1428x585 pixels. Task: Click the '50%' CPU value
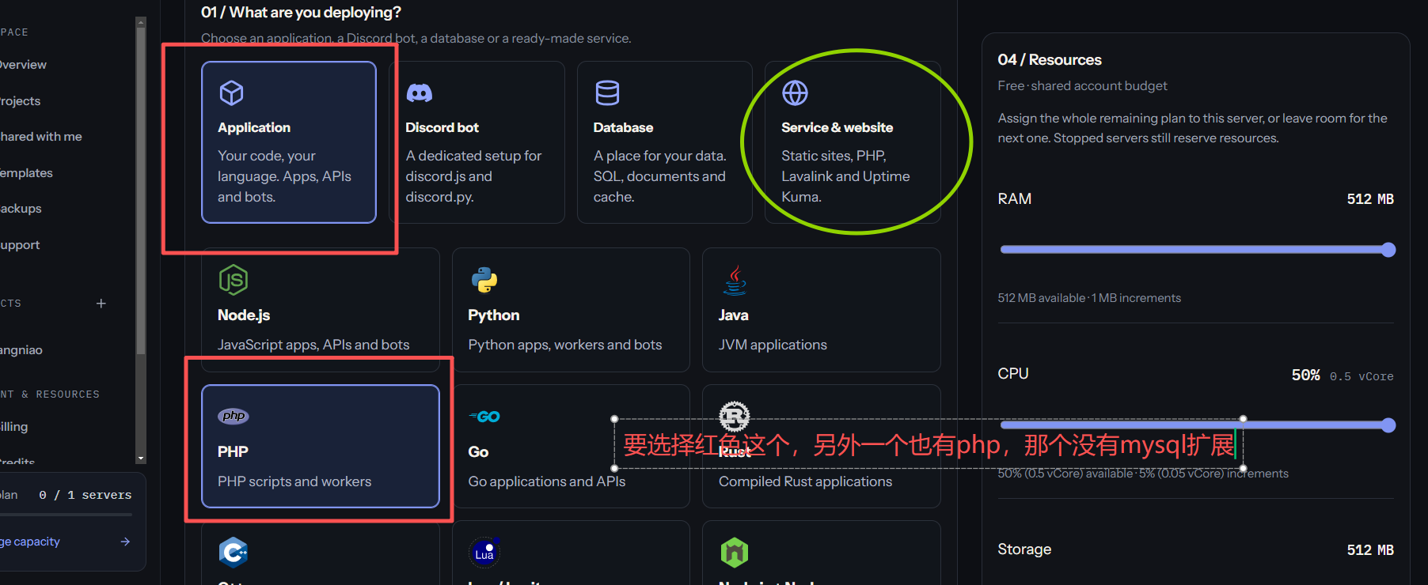pos(1305,375)
